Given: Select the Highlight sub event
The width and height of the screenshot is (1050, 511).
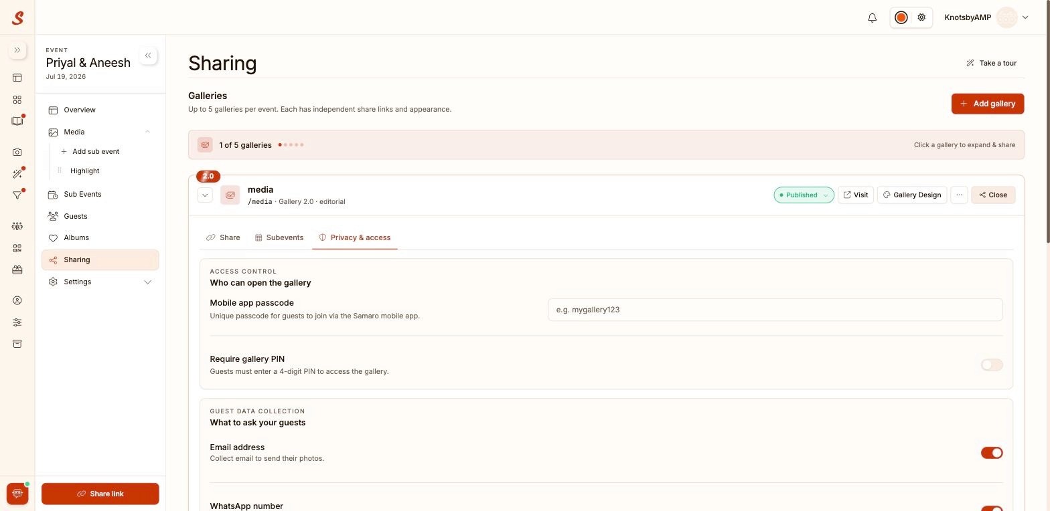Looking at the screenshot, I should pos(85,171).
